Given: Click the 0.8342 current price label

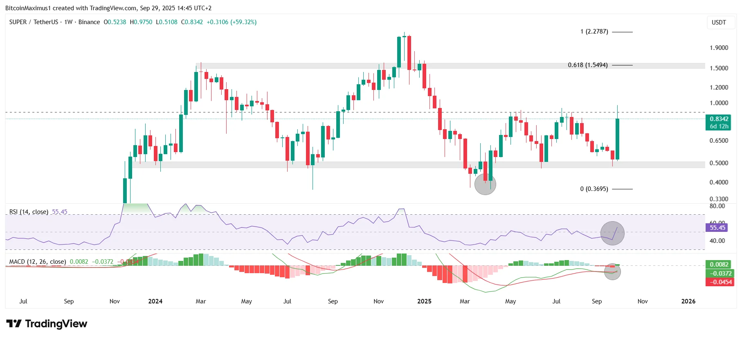Looking at the screenshot, I should click(x=719, y=119).
